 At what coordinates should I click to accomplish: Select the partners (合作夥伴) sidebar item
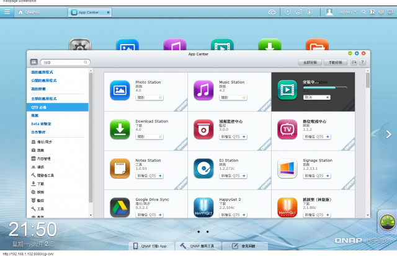[38, 132]
